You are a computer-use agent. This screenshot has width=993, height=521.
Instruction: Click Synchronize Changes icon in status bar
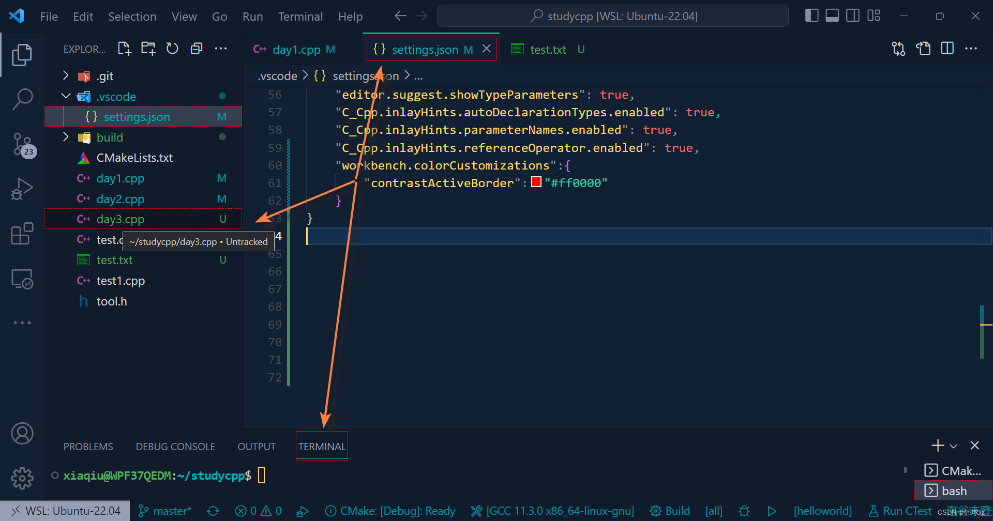point(213,511)
